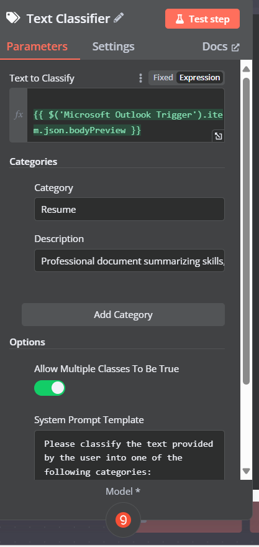Open Docs external link icon
Screen dimensions: 259x547
point(235,47)
